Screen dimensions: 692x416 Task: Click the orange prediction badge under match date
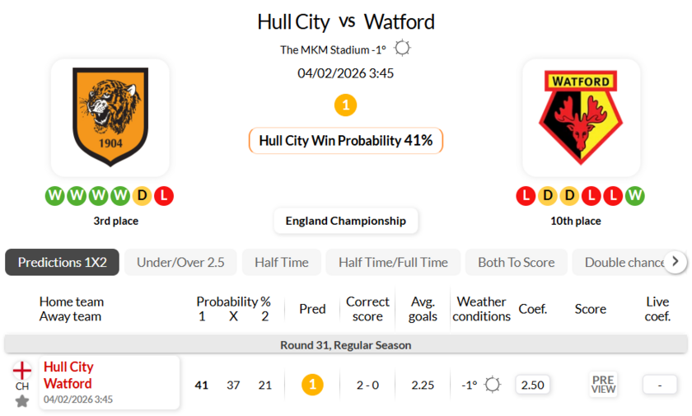click(346, 105)
